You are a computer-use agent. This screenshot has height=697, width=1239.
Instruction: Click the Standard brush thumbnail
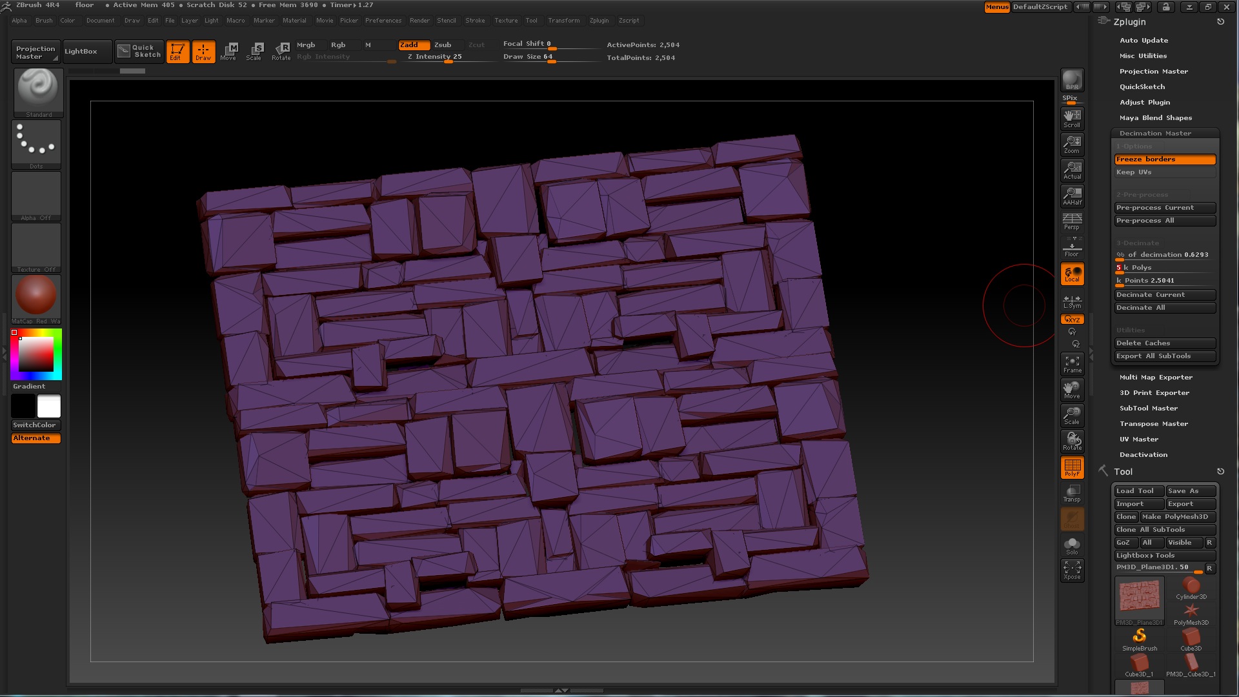(38, 90)
